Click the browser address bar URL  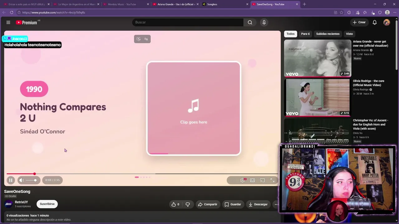(x=54, y=12)
